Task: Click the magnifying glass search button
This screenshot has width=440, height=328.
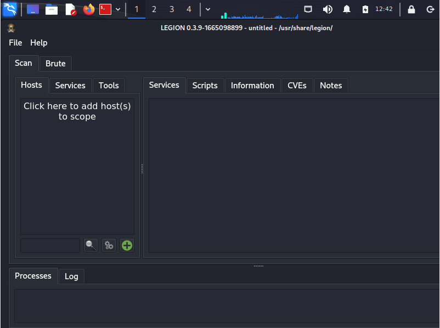Action: click(91, 245)
